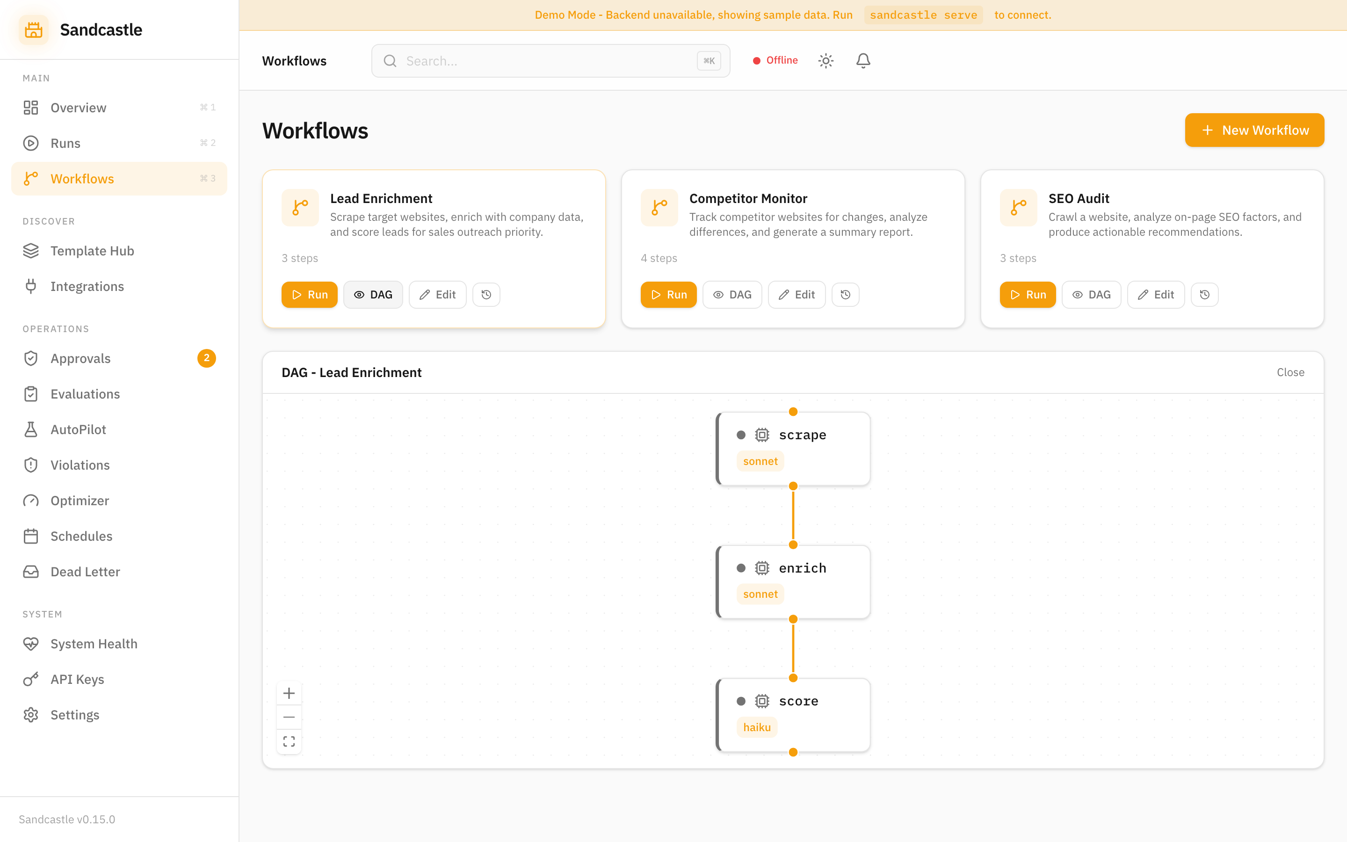
Task: Close the DAG - Lead Enrichment panel
Action: (x=1289, y=372)
